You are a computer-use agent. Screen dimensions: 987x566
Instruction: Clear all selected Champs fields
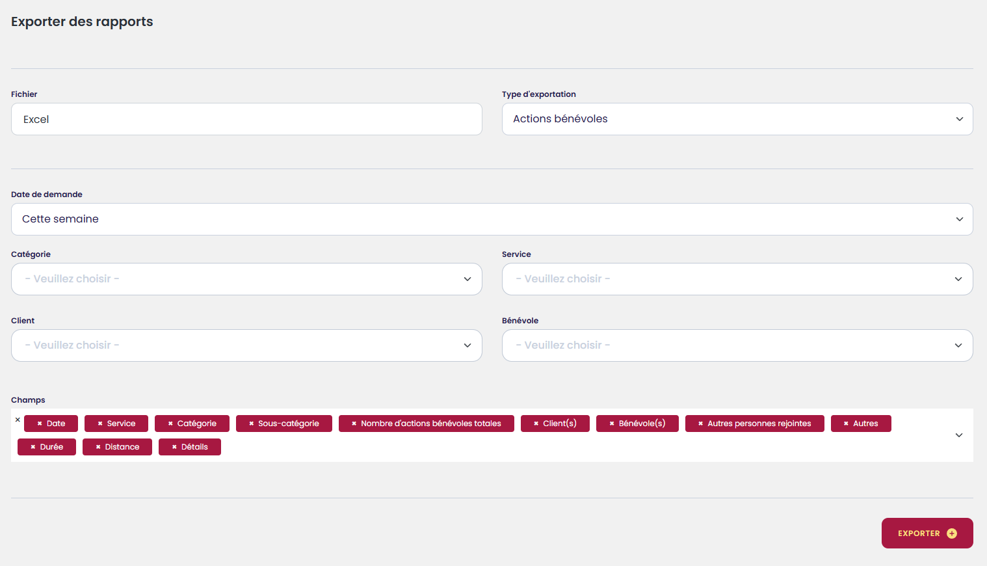tap(18, 420)
